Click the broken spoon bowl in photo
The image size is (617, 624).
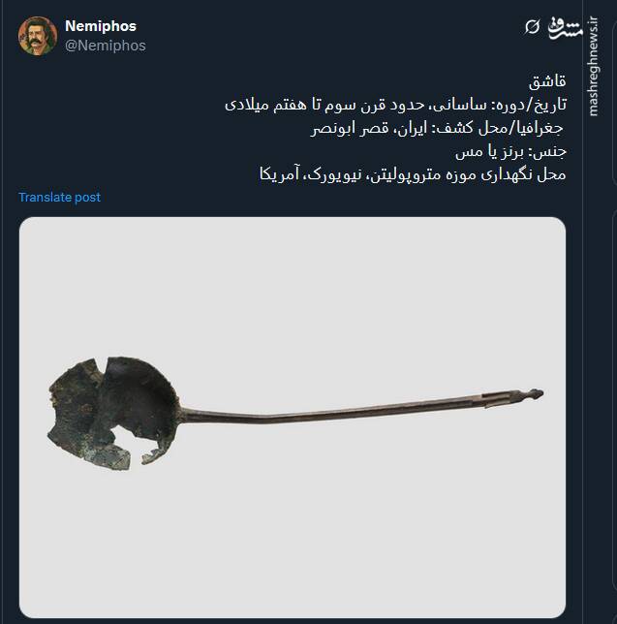click(113, 414)
